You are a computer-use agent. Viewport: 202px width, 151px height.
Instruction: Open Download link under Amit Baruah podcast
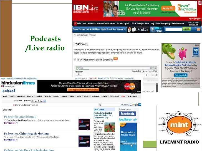(10, 123)
